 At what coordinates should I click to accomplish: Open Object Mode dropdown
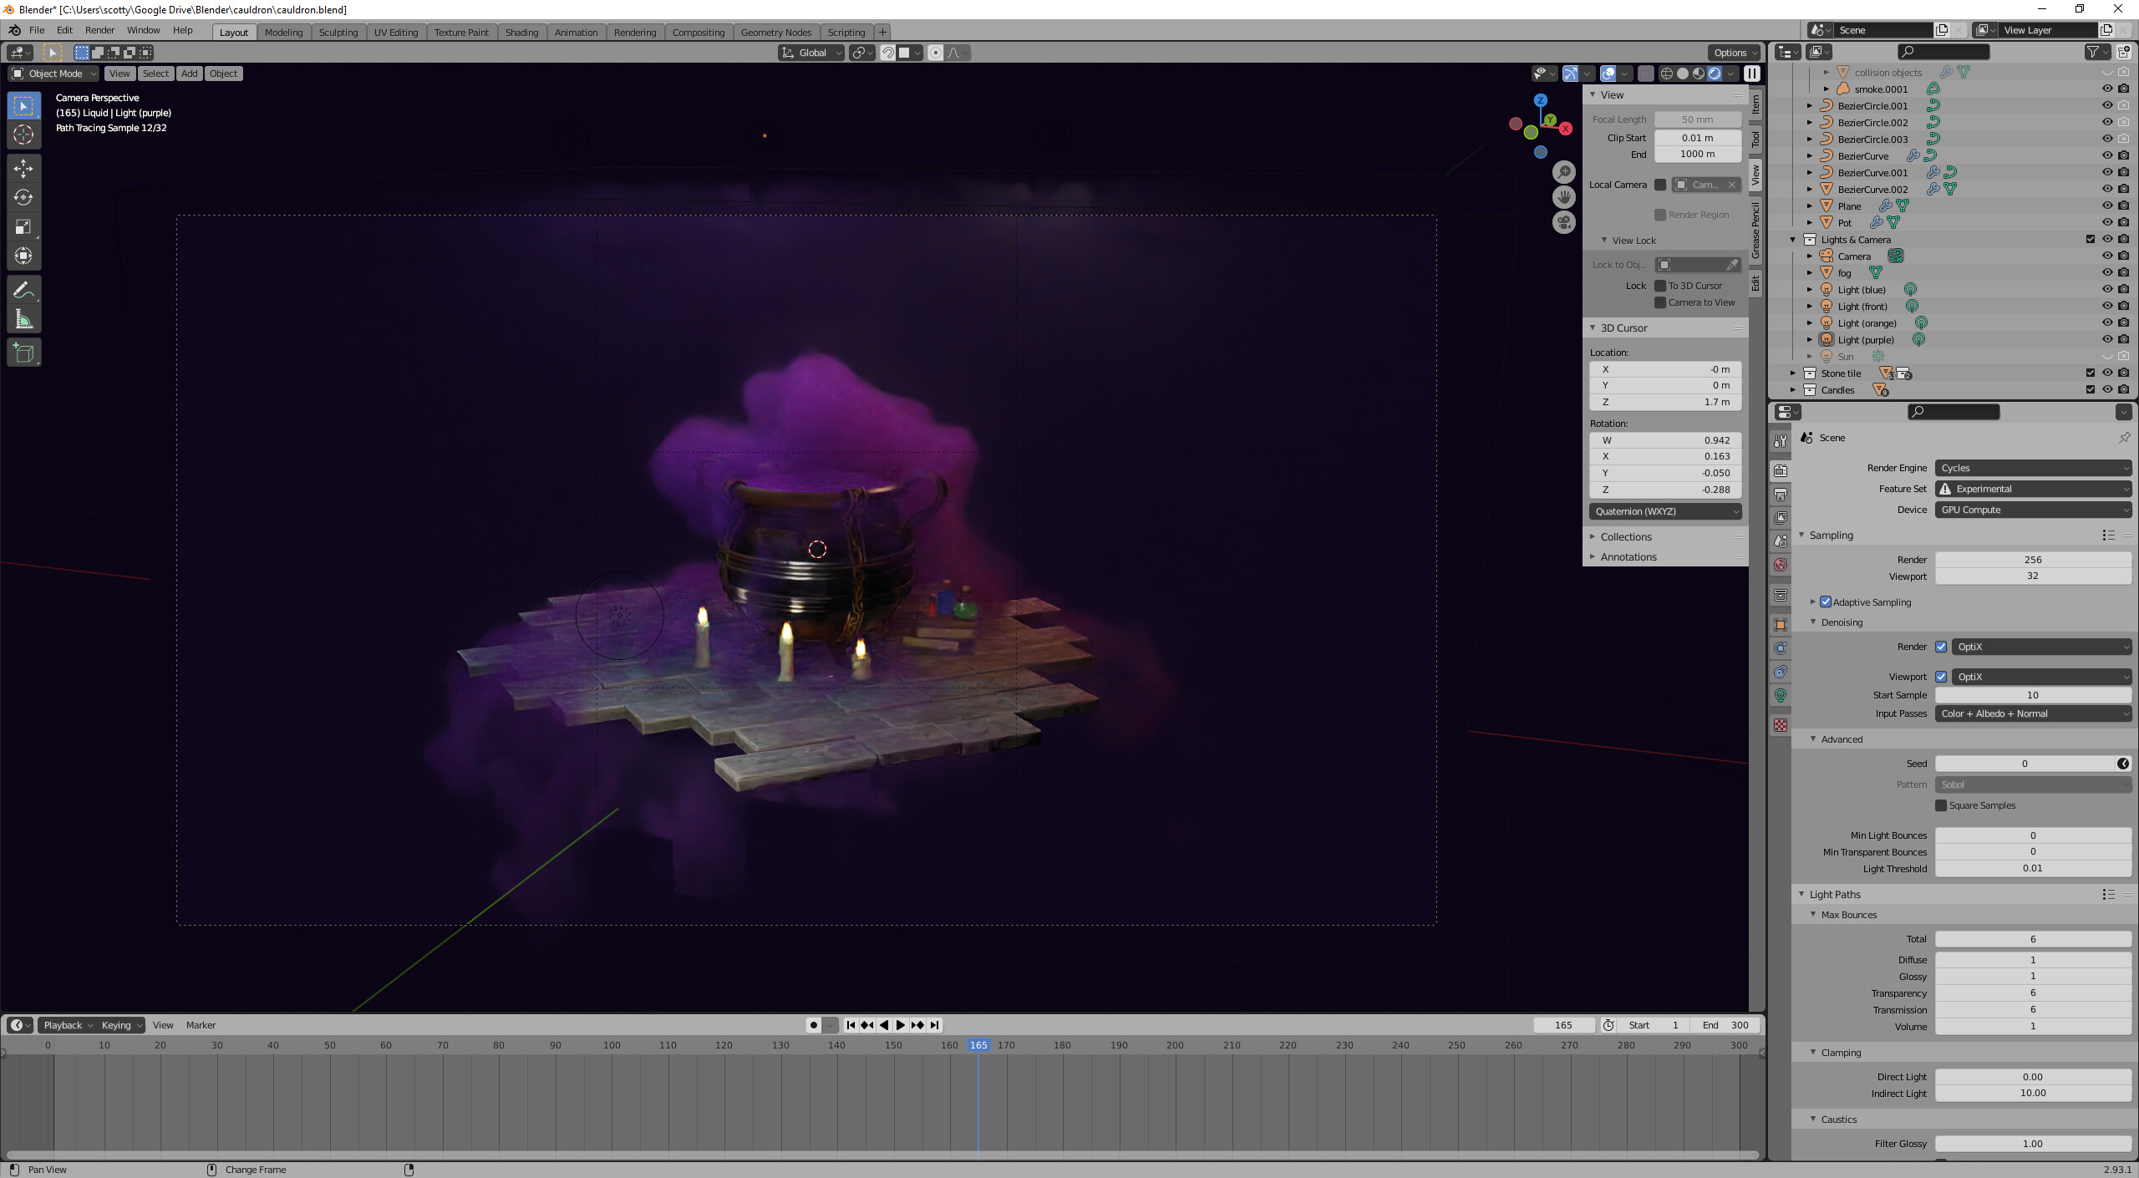[53, 74]
